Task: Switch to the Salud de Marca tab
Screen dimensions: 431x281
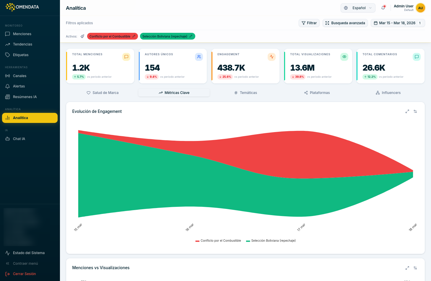Action: pyautogui.click(x=103, y=92)
